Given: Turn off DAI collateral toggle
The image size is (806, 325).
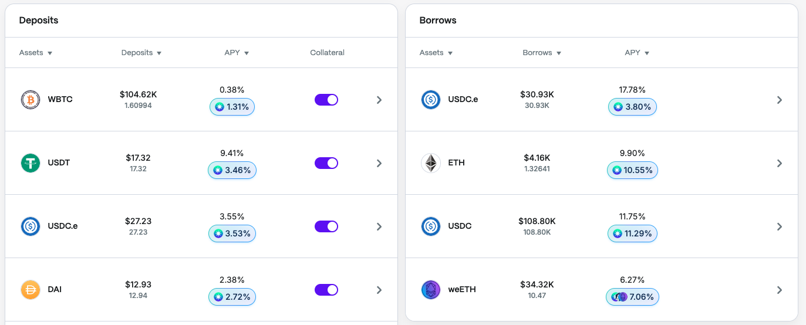Looking at the screenshot, I should [x=326, y=290].
